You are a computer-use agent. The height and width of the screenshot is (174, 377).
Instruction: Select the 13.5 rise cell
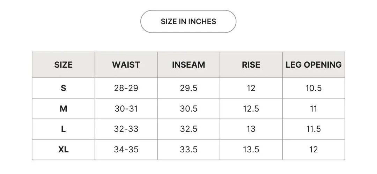[x=251, y=150]
